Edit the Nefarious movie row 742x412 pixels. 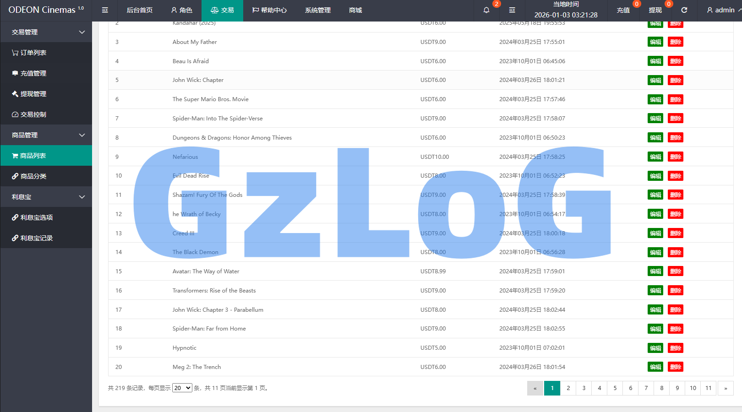coord(655,157)
